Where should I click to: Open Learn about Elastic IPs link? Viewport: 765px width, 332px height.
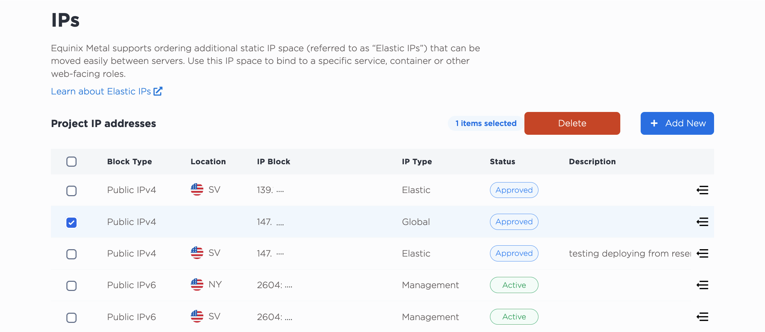[x=101, y=91]
